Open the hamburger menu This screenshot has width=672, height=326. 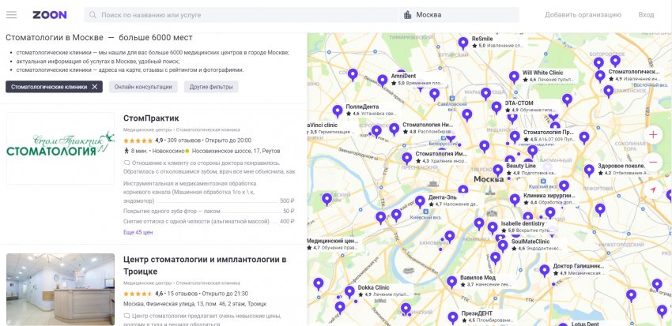point(12,15)
